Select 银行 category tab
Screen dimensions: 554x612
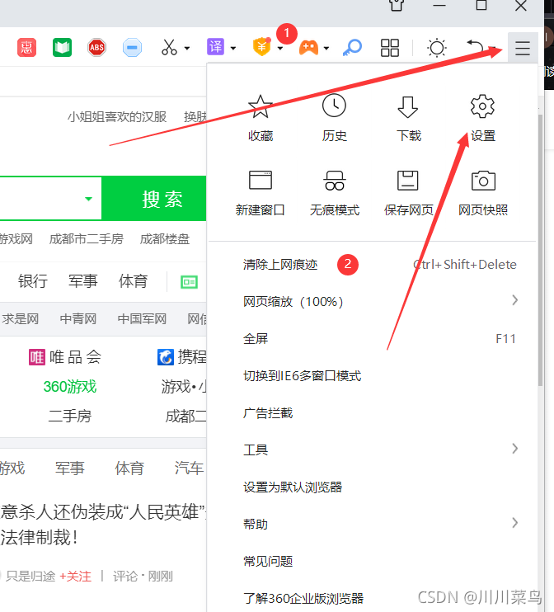pos(33,281)
